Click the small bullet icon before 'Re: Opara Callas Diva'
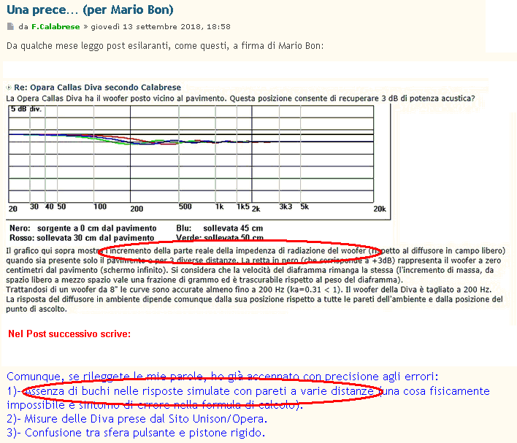 click(9, 88)
